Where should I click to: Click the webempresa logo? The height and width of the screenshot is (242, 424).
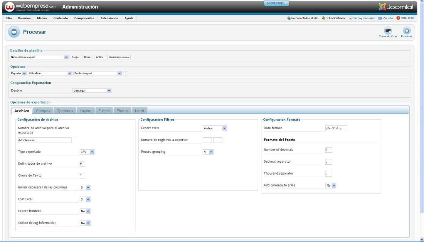tap(30, 7)
